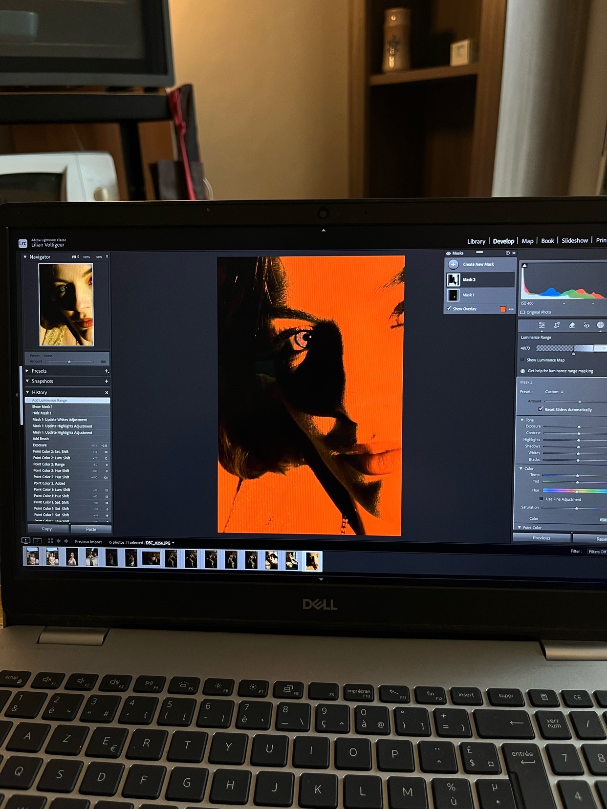The height and width of the screenshot is (809, 607).
Task: Collapse the History panel
Action: [x=27, y=392]
